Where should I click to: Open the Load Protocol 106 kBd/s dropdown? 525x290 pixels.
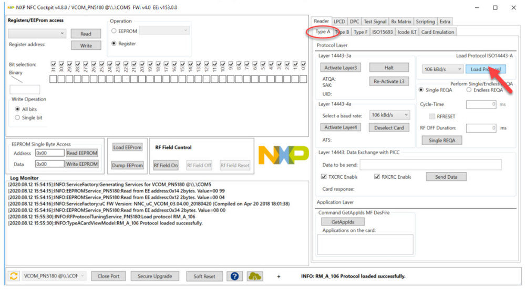coord(442,69)
